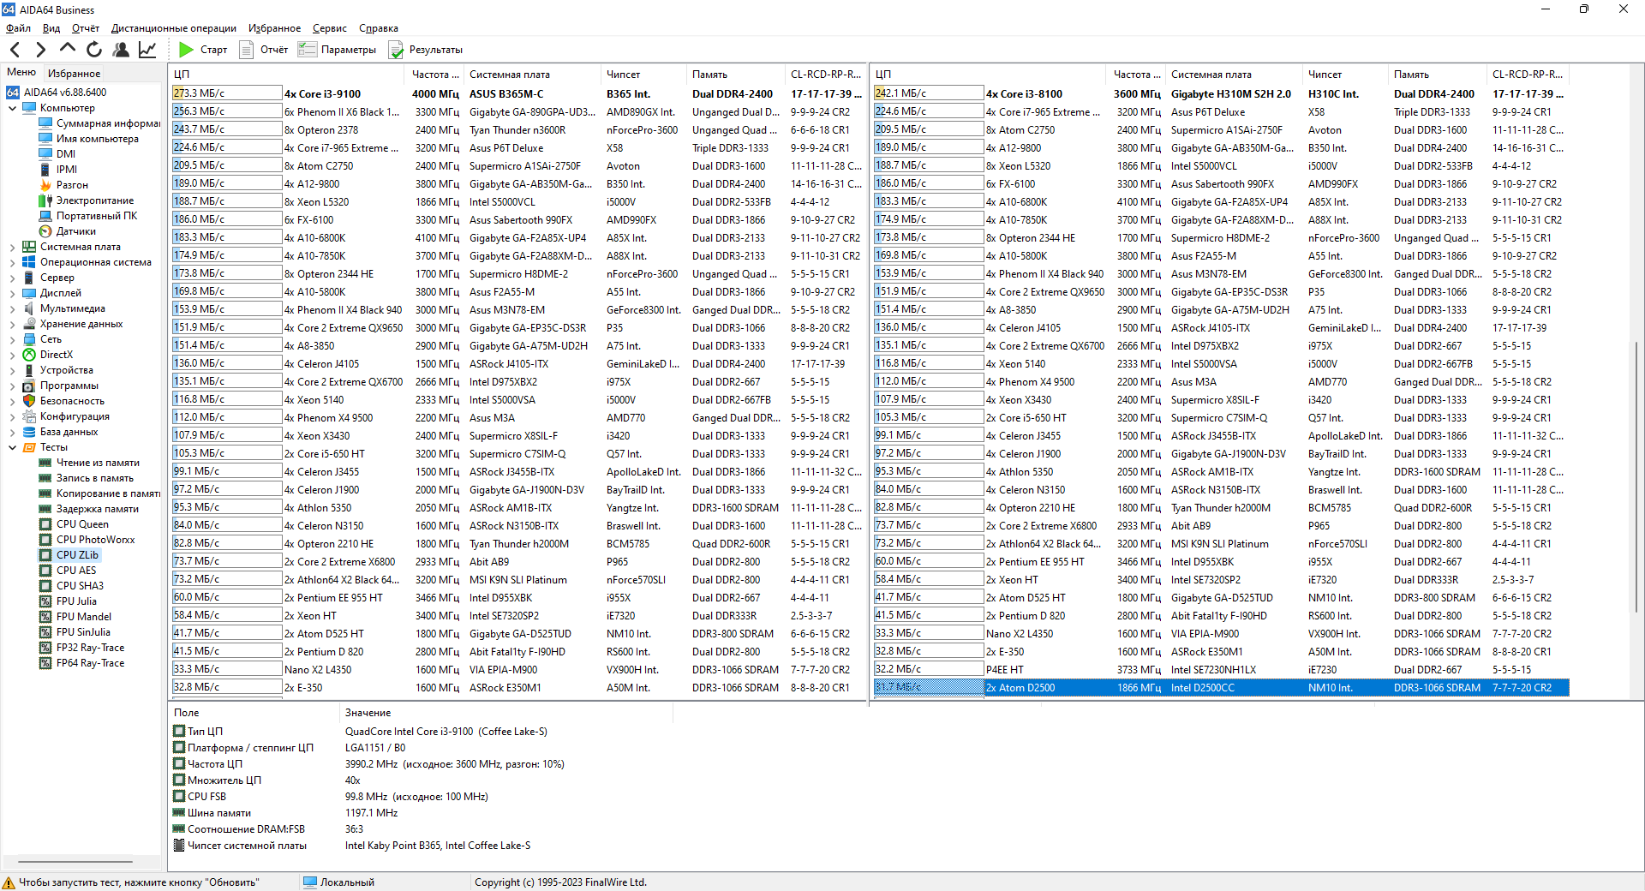Click the Forward arrow in the toolbar

pos(40,50)
